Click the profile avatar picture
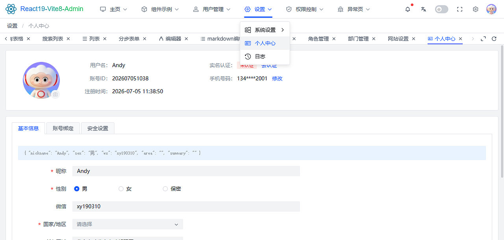This screenshot has width=504, height=240. pyautogui.click(x=41, y=80)
